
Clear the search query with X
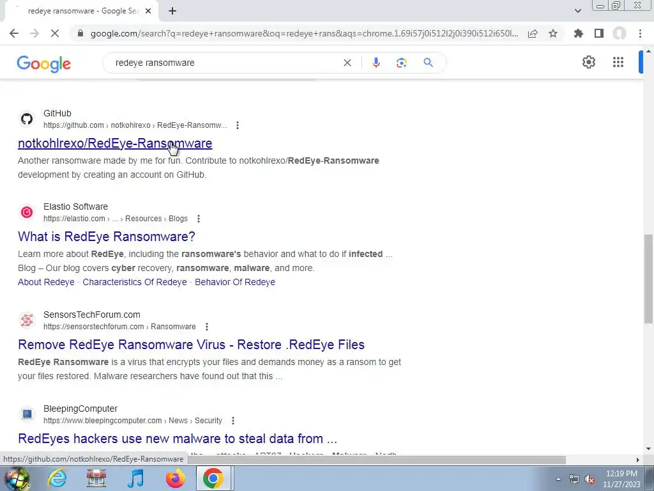(x=347, y=63)
